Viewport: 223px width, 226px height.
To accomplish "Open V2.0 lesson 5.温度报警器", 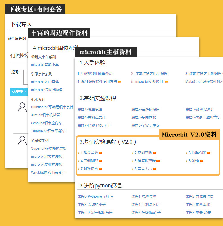I will coord(145,161).
